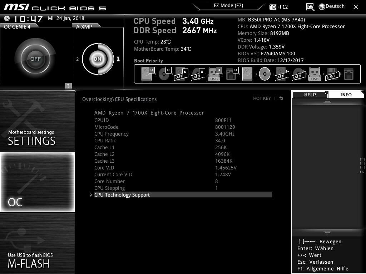Click the Memory Size value 8192MB

pos(280,33)
